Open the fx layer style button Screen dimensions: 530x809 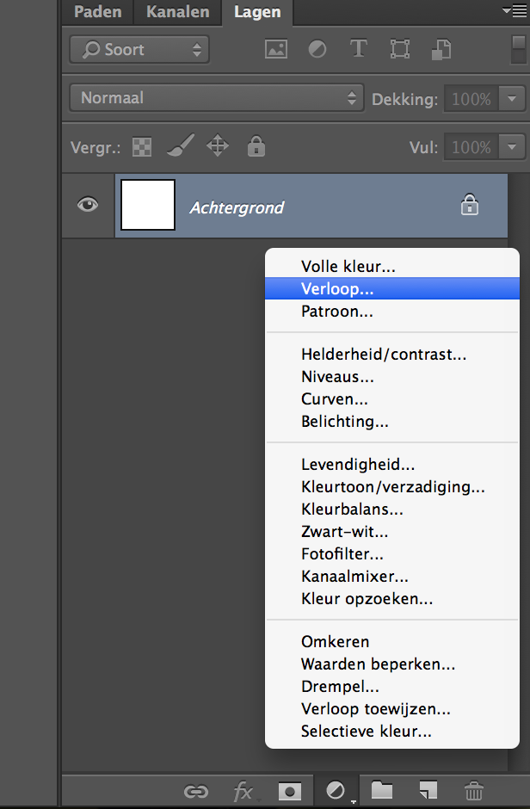coord(245,791)
